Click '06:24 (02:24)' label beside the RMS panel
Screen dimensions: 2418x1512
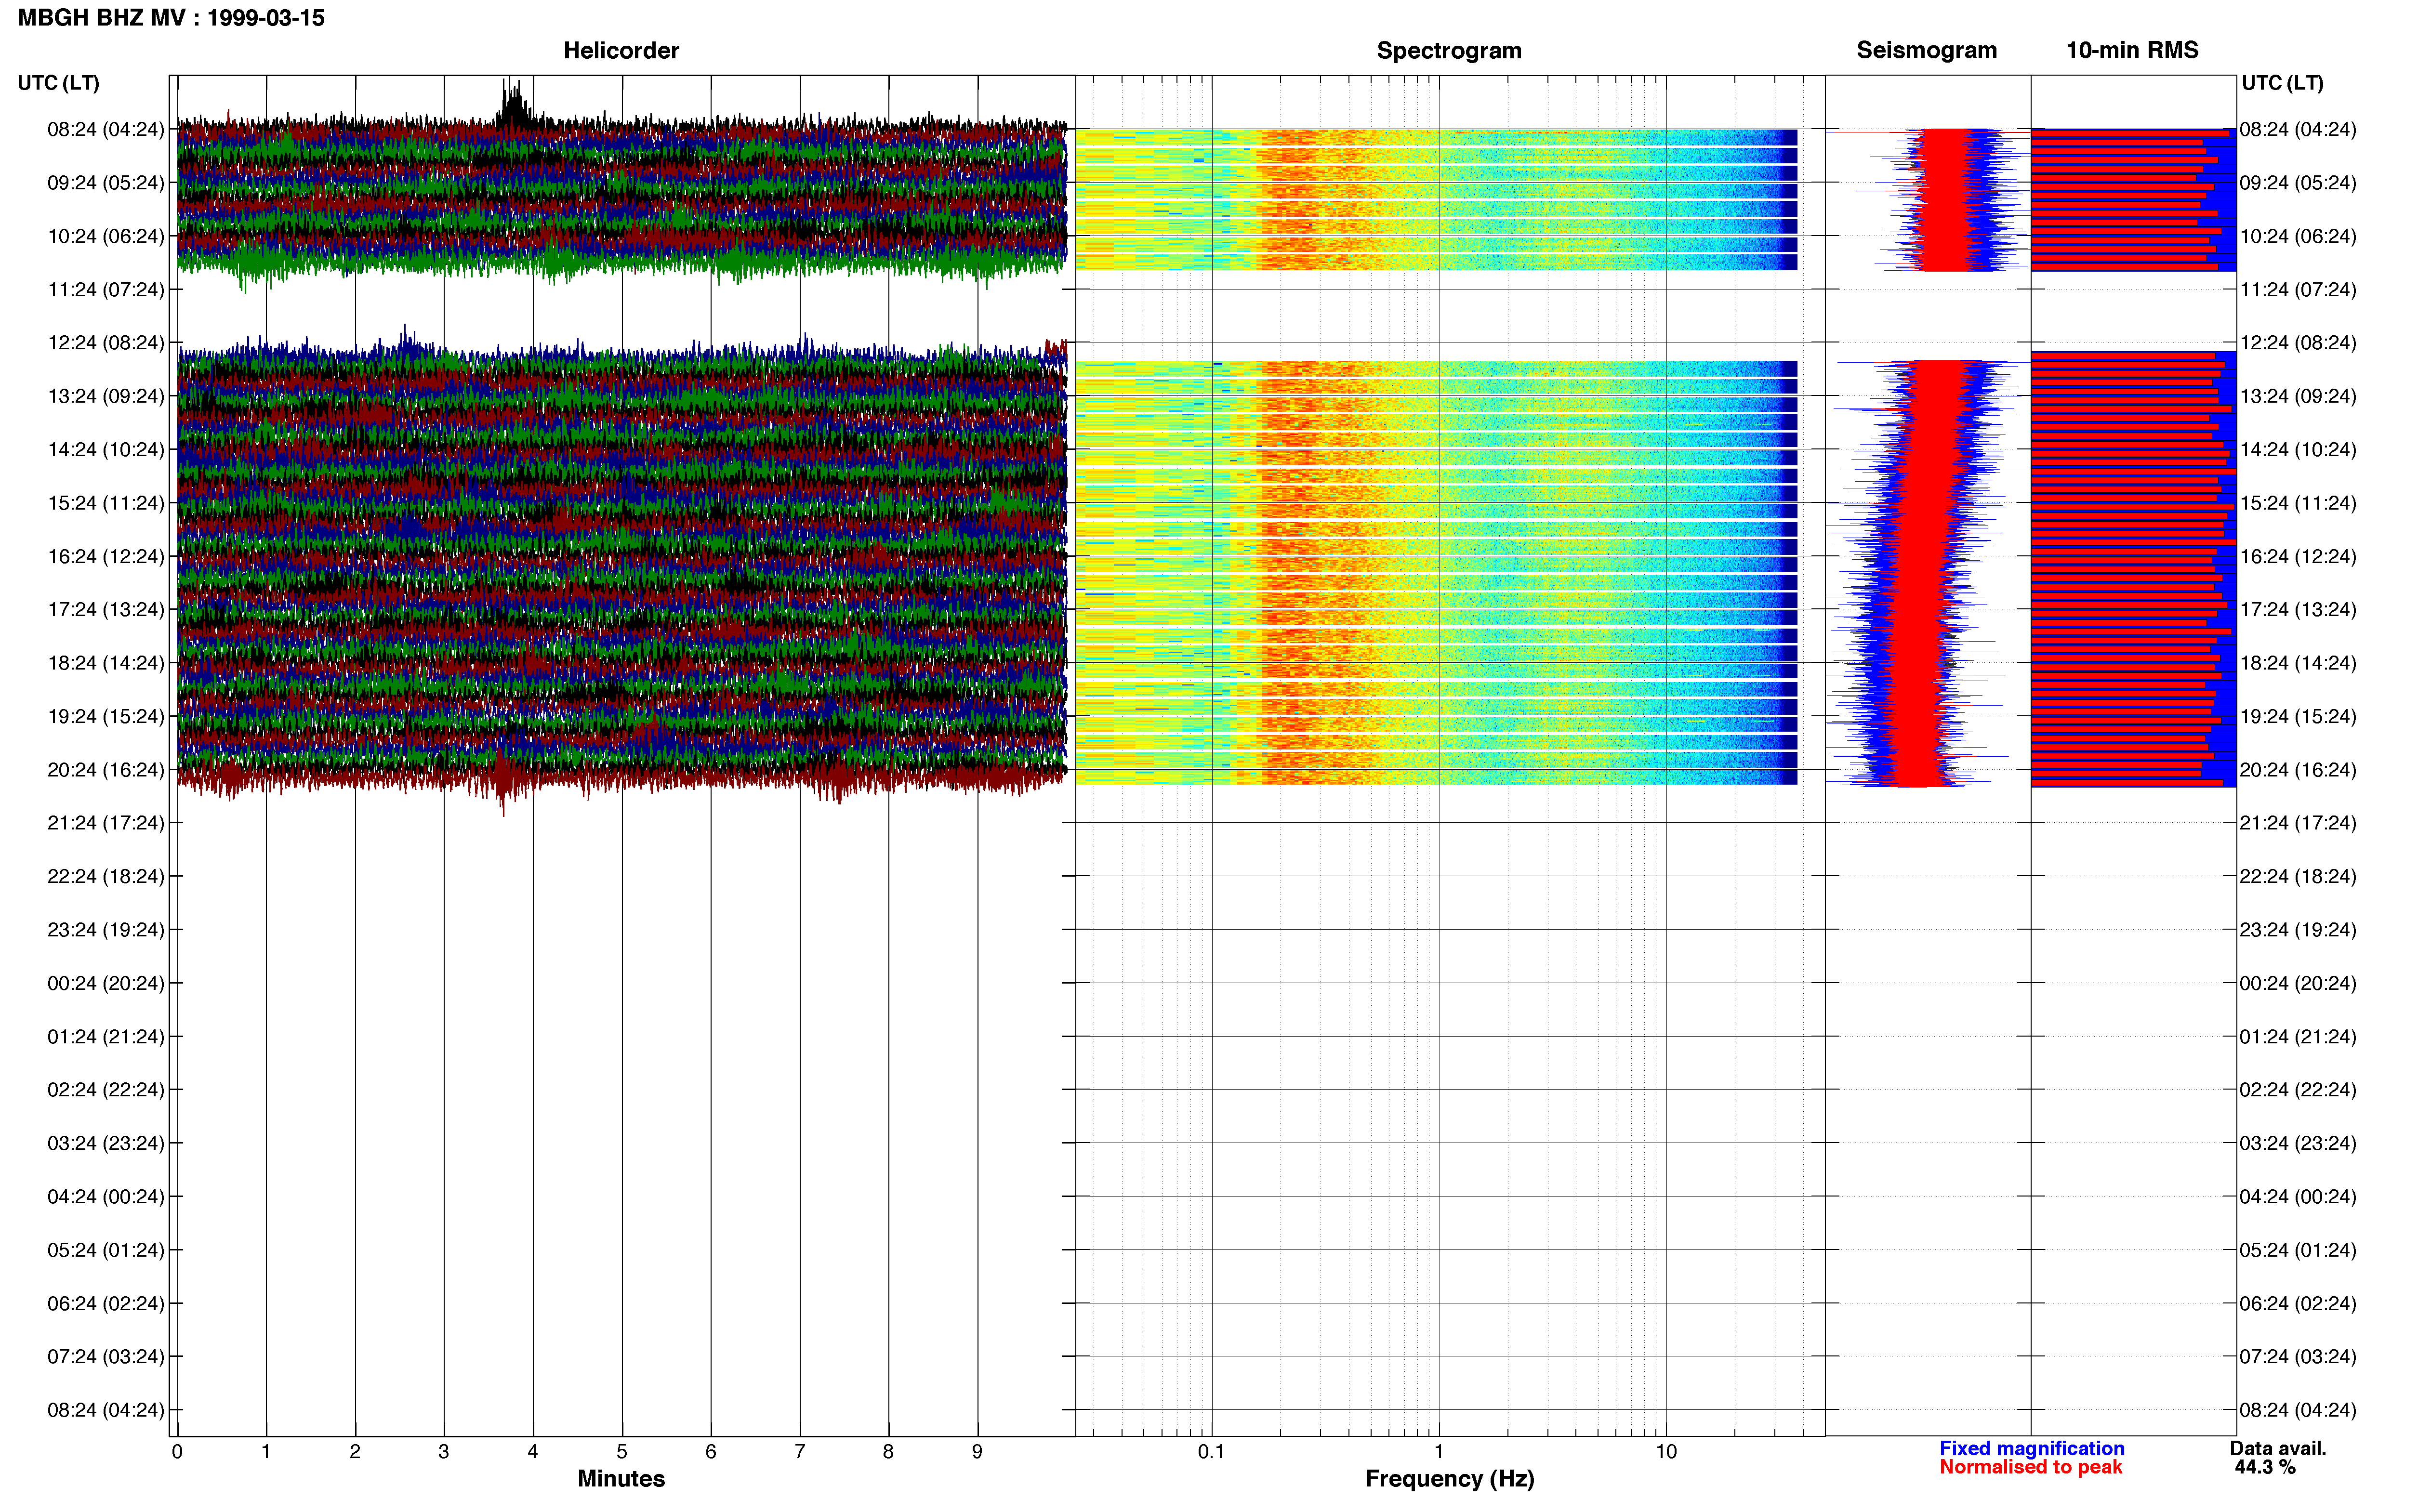(x=2298, y=1304)
